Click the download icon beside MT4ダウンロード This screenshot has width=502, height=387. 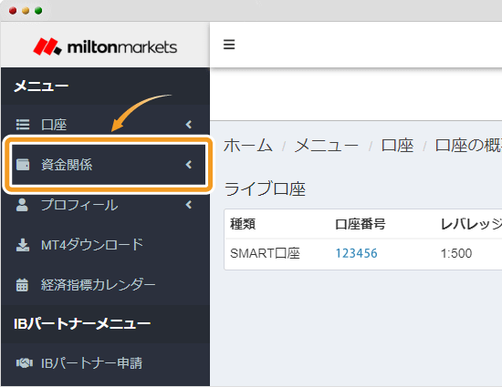23,245
